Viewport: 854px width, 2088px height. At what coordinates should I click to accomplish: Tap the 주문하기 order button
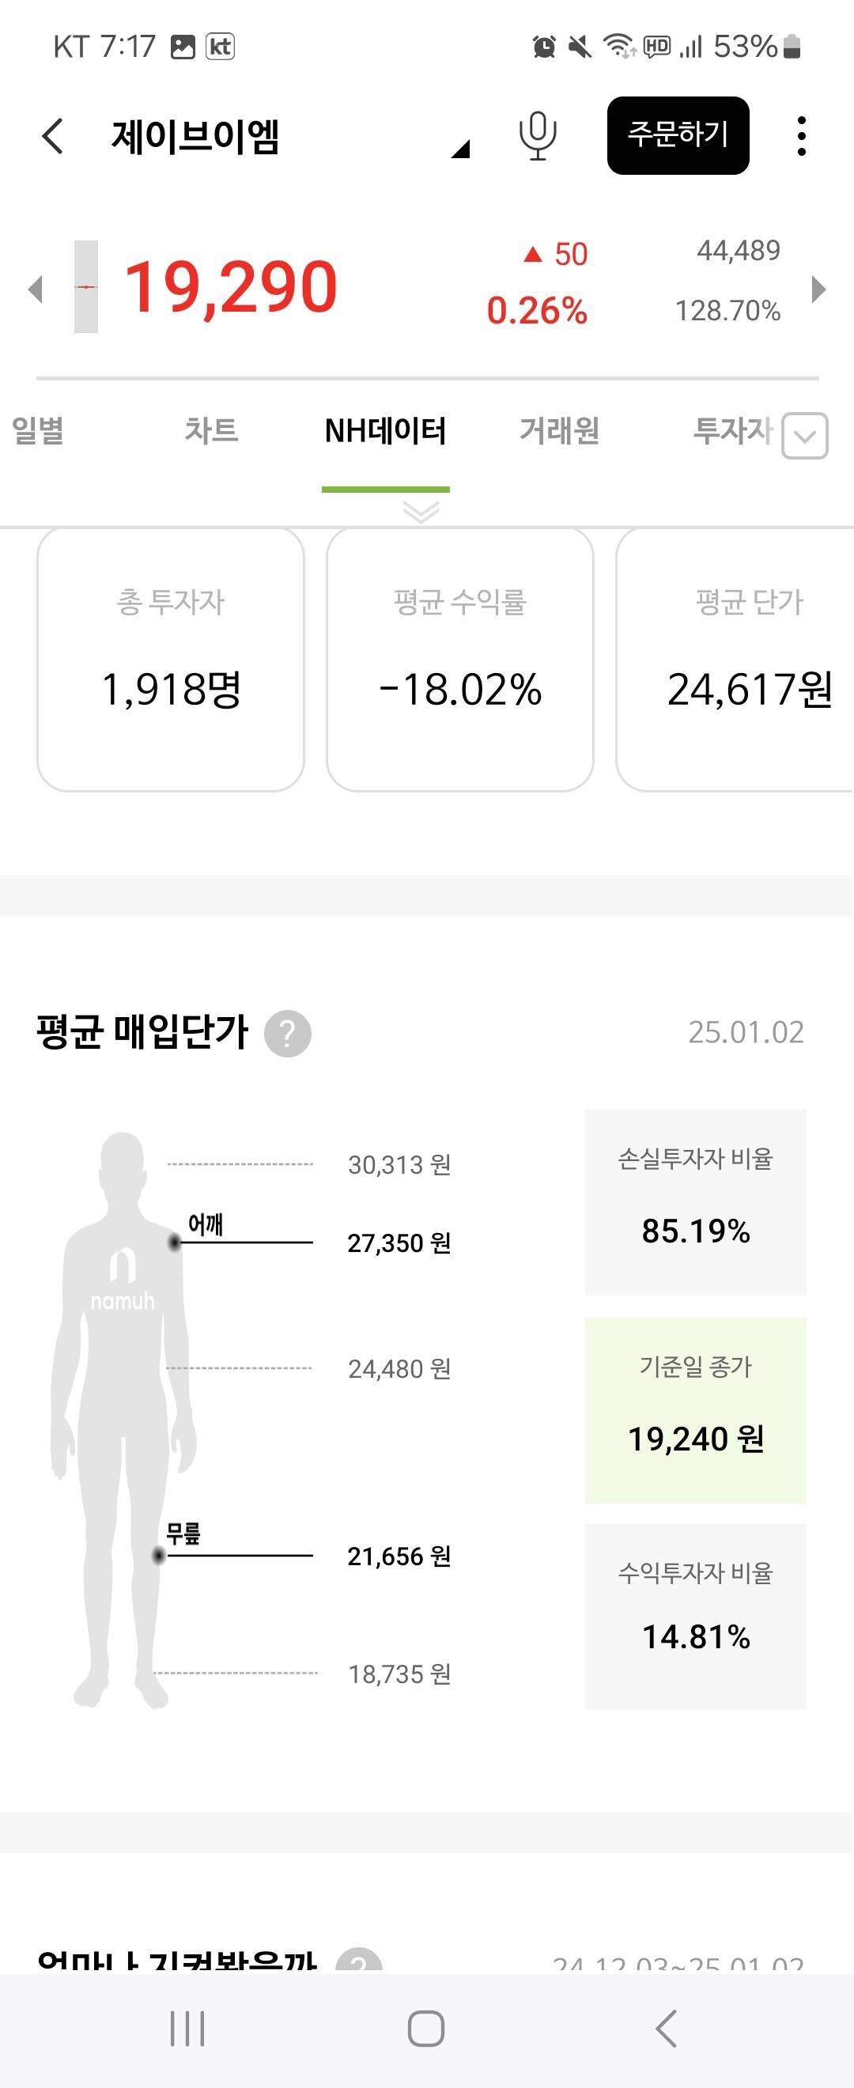coord(678,136)
